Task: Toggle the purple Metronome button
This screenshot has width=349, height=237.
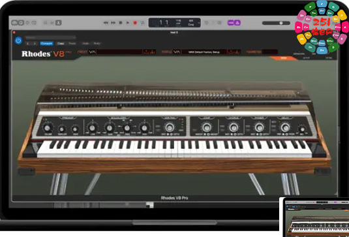Action: click(x=237, y=23)
